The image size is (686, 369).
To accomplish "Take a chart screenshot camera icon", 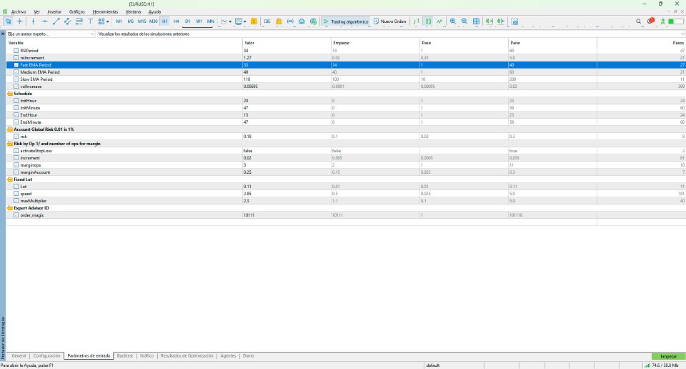I will tap(515, 21).
